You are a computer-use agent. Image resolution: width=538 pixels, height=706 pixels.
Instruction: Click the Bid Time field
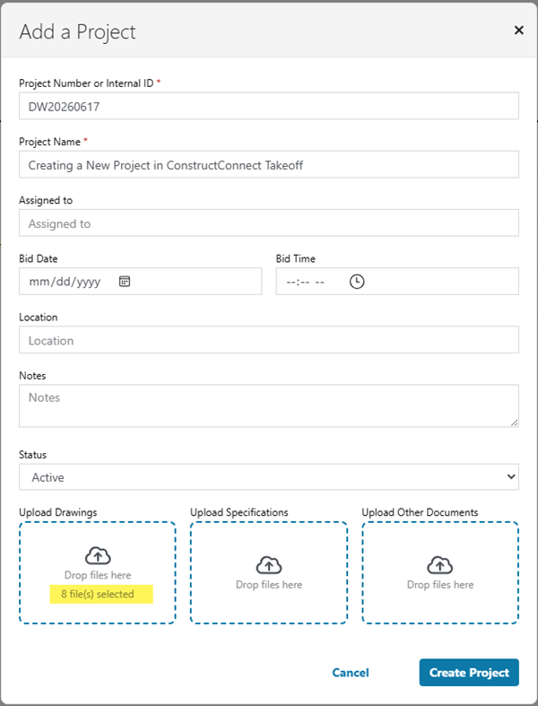397,282
